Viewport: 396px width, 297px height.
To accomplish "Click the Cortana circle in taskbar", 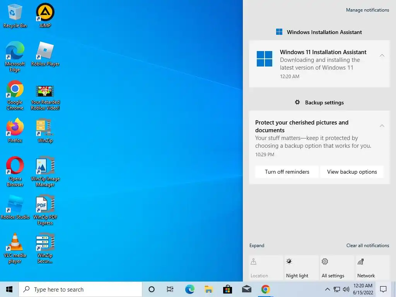I will point(152,289).
